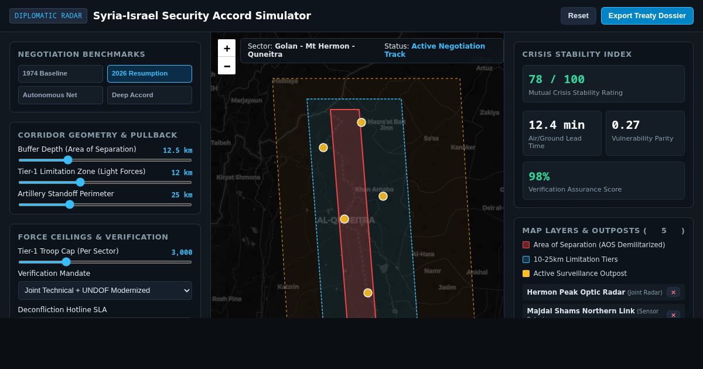Adjust Artillery Standoff Perimeter slider
The height and width of the screenshot is (369, 703).
105,204
